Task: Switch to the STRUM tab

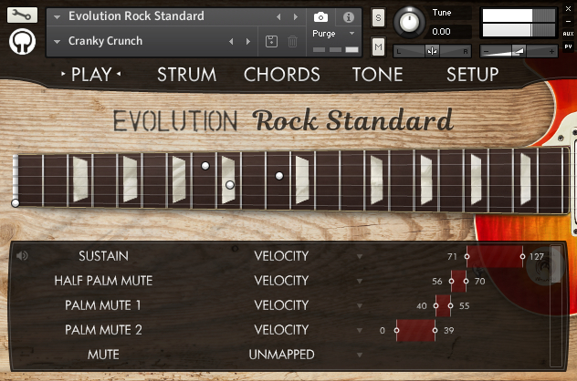Action: [x=186, y=75]
